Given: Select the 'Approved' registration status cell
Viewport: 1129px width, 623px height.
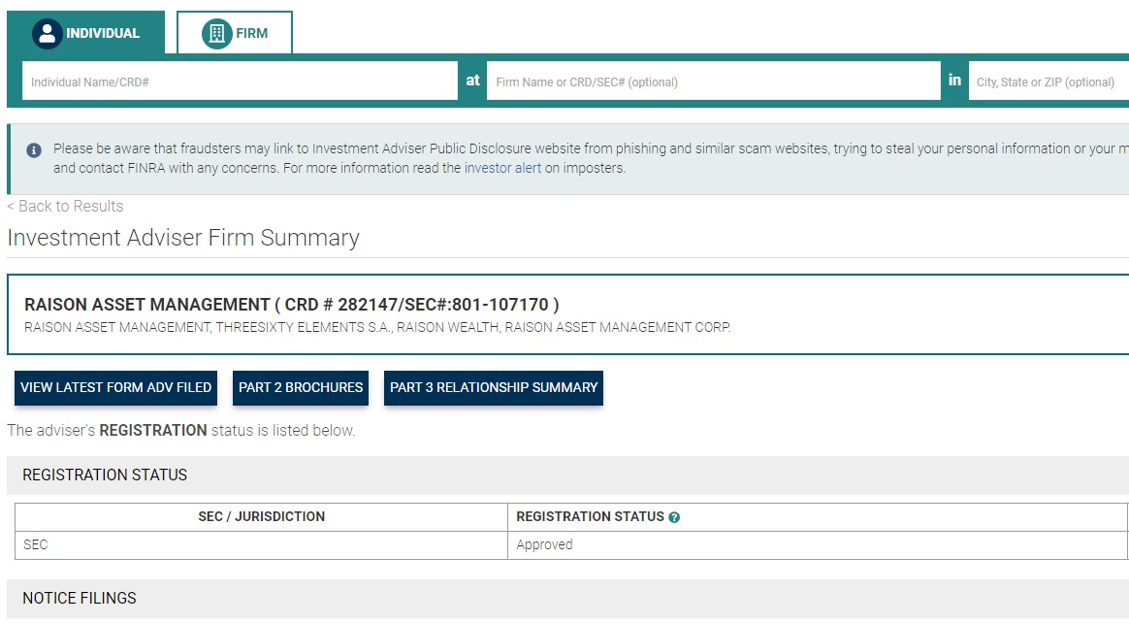Looking at the screenshot, I should [x=818, y=545].
